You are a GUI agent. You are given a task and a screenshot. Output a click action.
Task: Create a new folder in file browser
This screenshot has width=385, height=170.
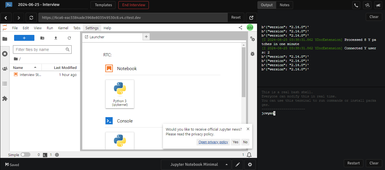click(42, 38)
